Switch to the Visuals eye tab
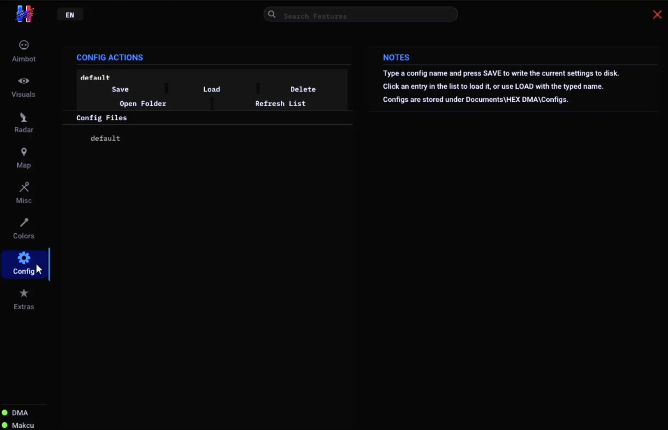The height and width of the screenshot is (430, 668). tap(24, 87)
